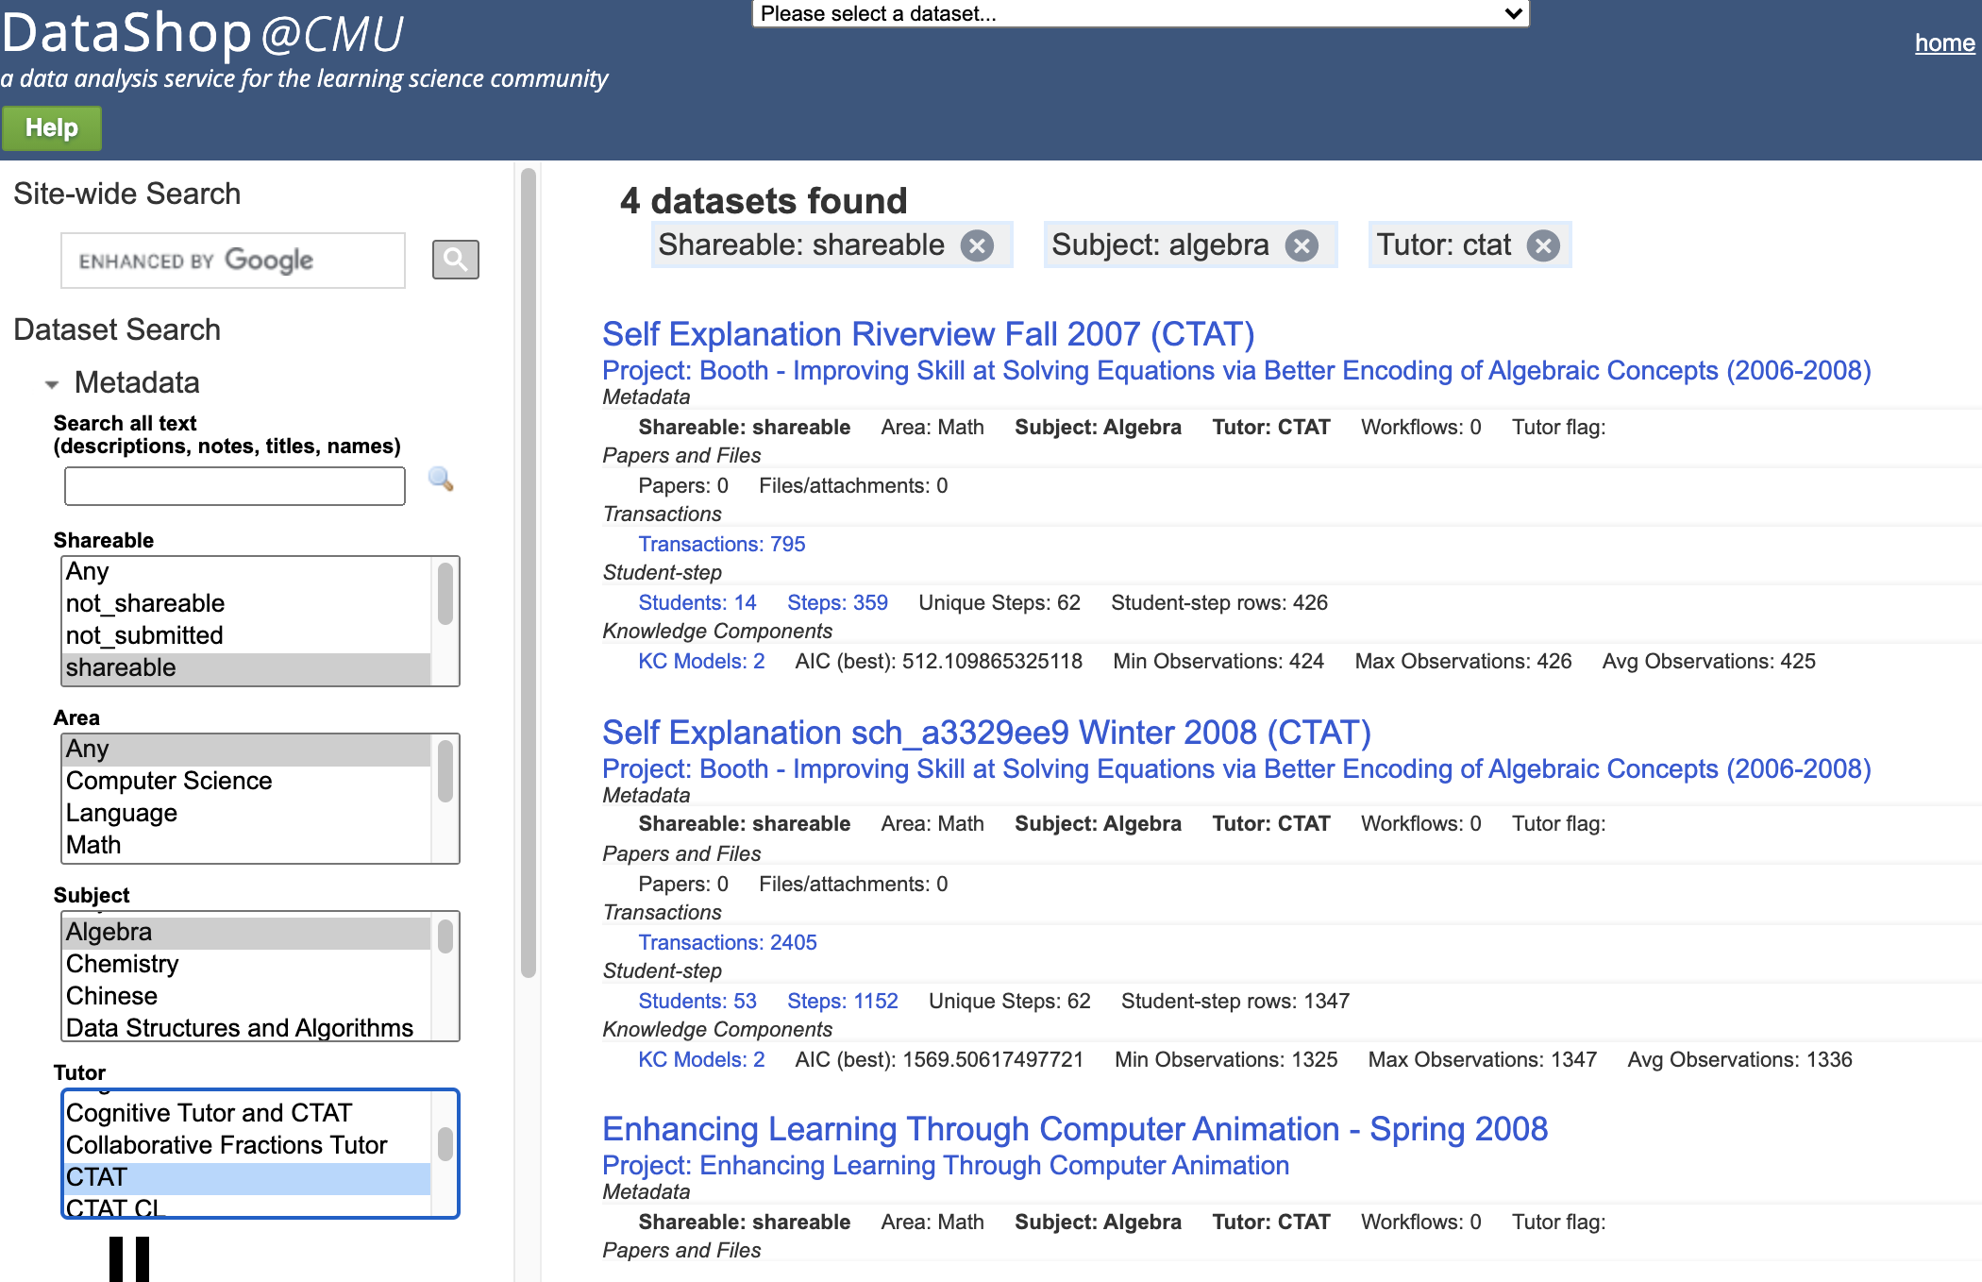Select 'Collaborative Fractions Tutor' option
This screenshot has width=1982, height=1282.
tap(247, 1146)
